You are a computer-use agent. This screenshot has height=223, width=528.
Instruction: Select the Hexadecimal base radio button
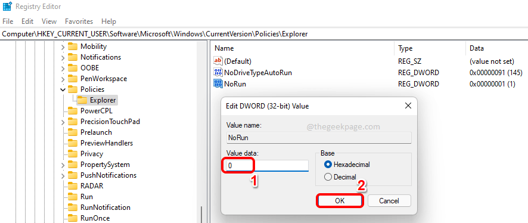click(x=327, y=165)
